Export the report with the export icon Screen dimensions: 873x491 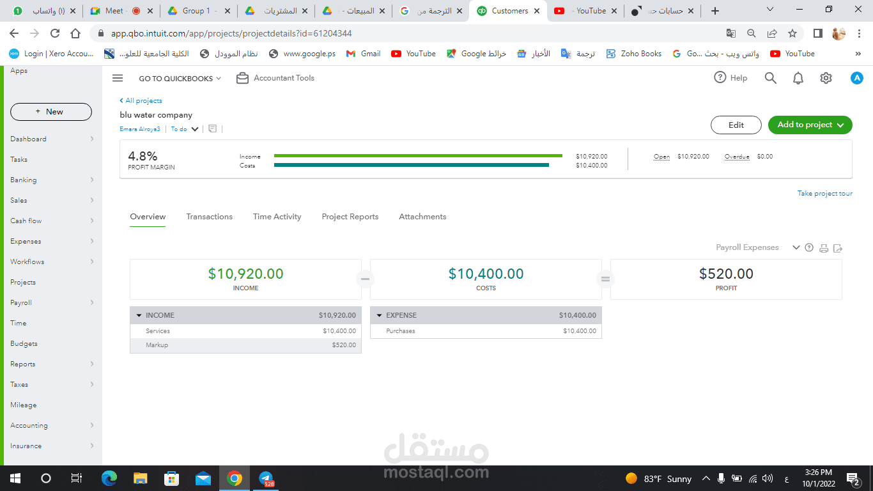(838, 247)
